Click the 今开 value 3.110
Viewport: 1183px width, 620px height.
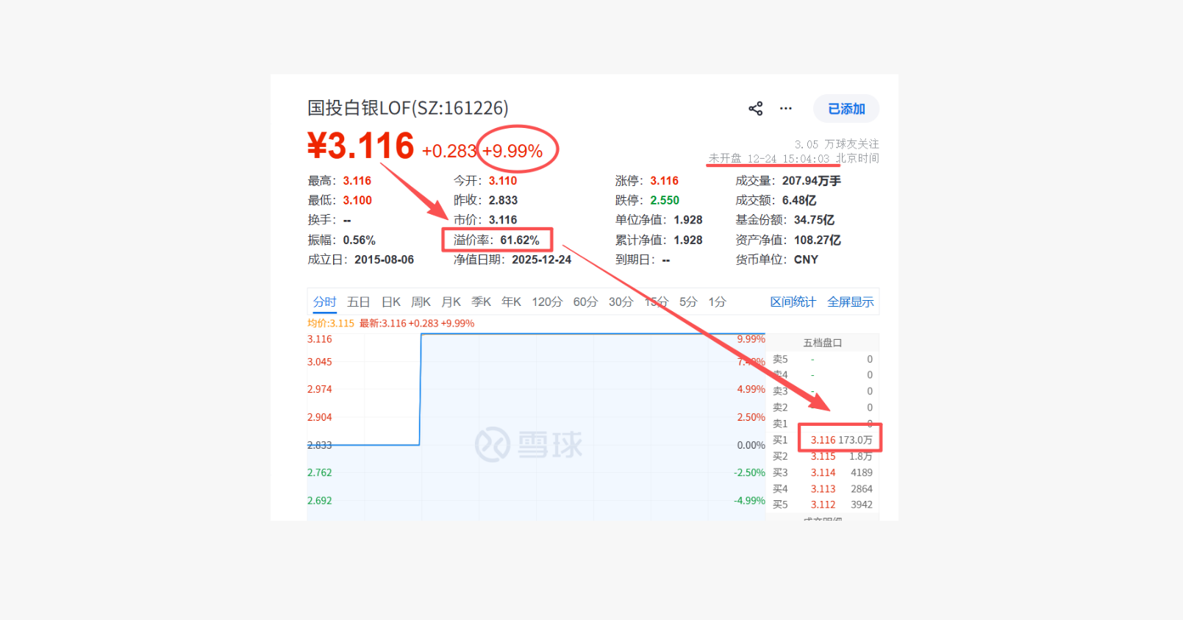coord(503,181)
